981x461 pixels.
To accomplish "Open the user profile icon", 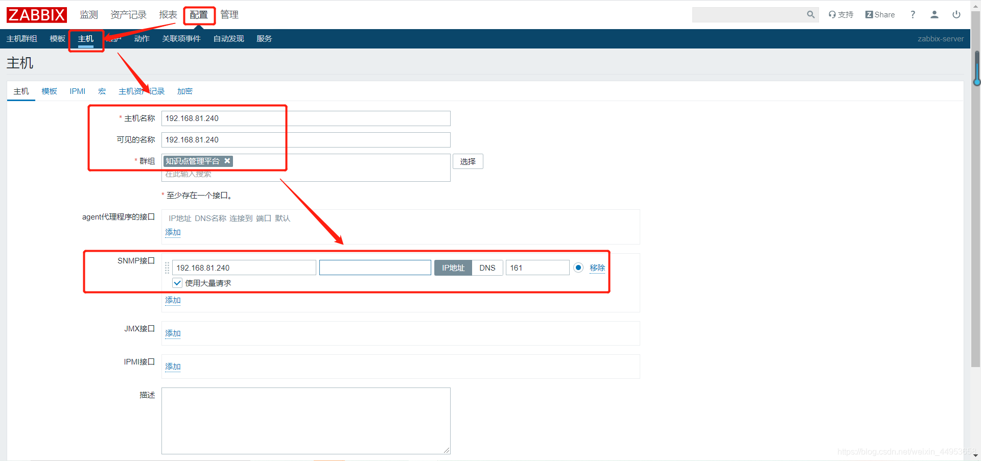I will click(x=935, y=15).
